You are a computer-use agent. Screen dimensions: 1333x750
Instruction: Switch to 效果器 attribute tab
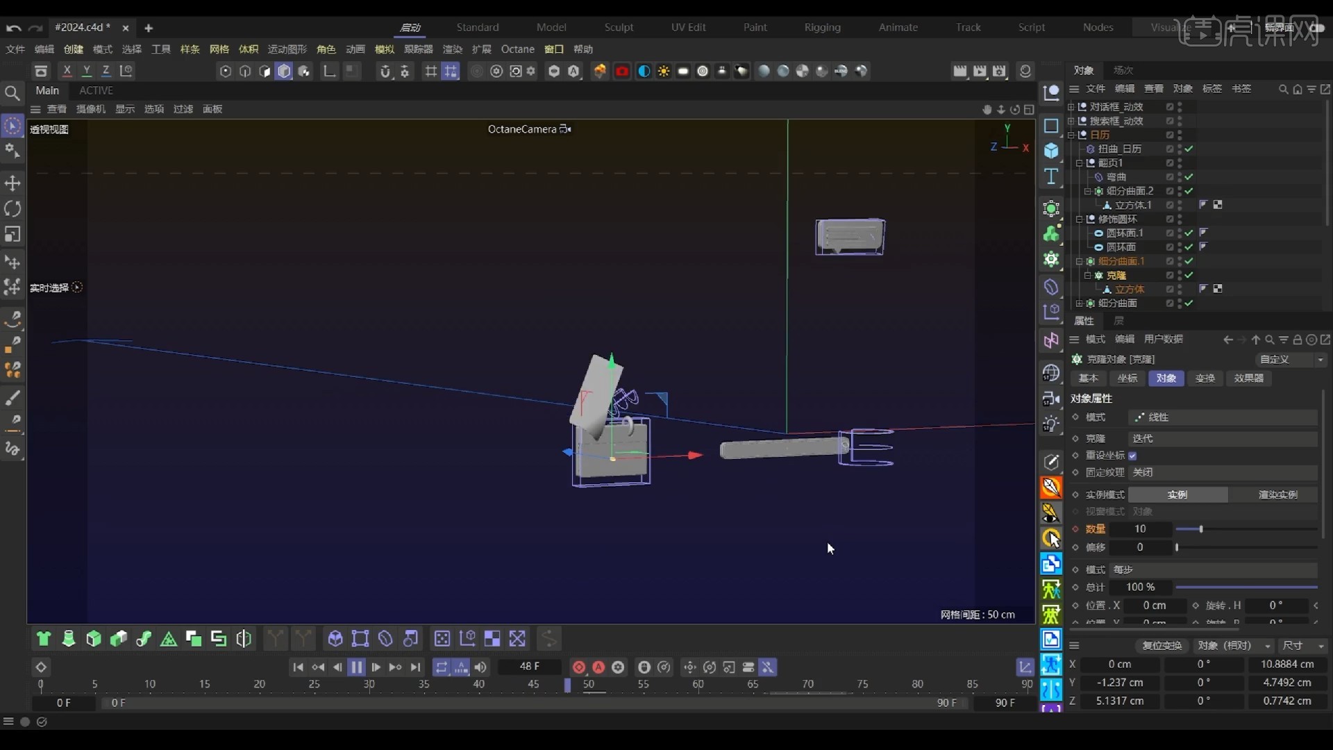pos(1248,378)
